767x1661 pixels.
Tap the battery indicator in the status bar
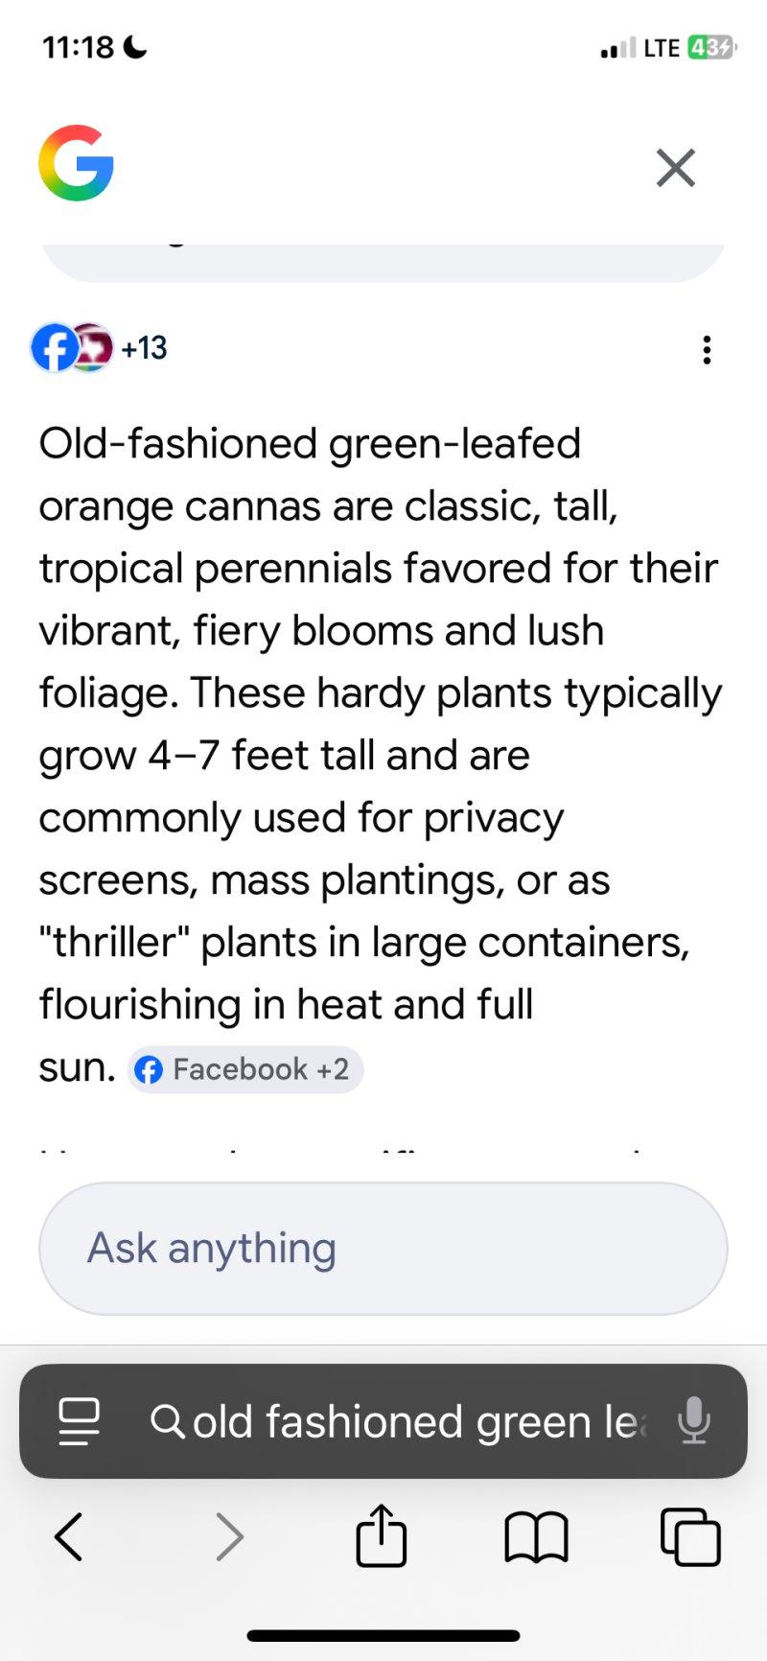pyautogui.click(x=710, y=48)
